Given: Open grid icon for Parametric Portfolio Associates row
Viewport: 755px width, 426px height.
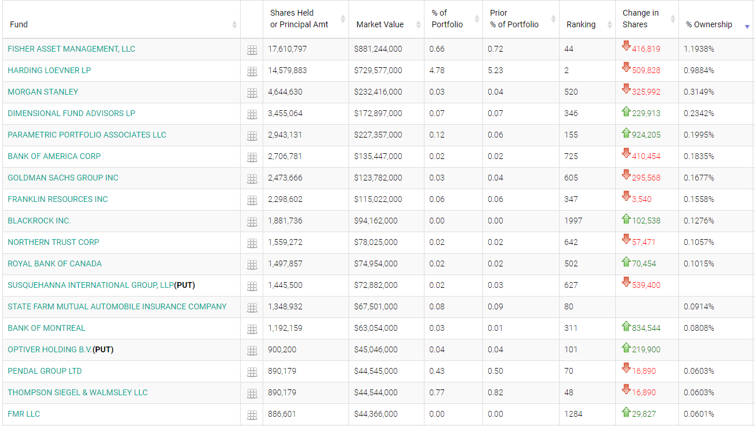Looking at the screenshot, I should 252,136.
